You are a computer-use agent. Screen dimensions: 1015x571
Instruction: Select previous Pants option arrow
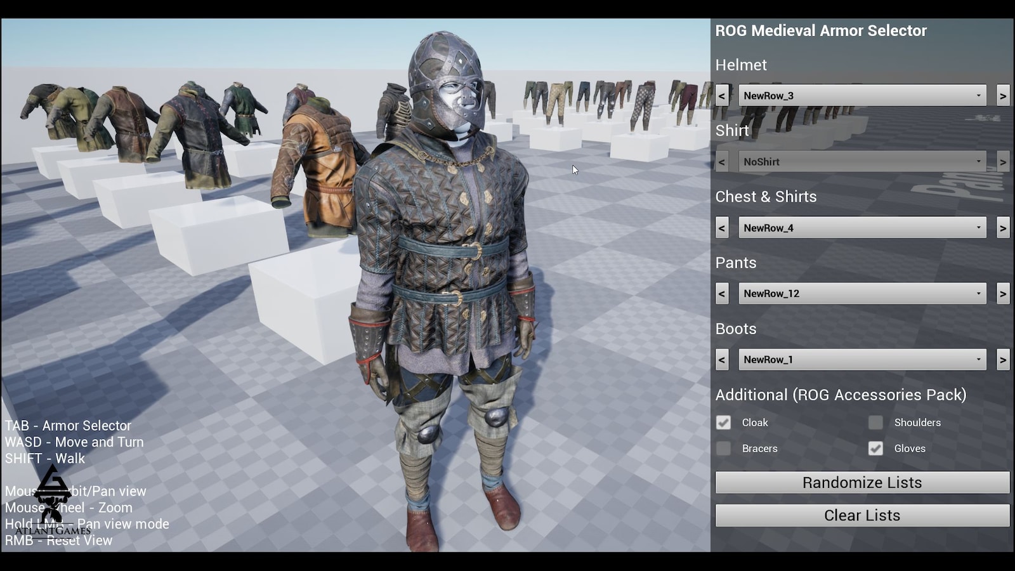click(x=722, y=294)
